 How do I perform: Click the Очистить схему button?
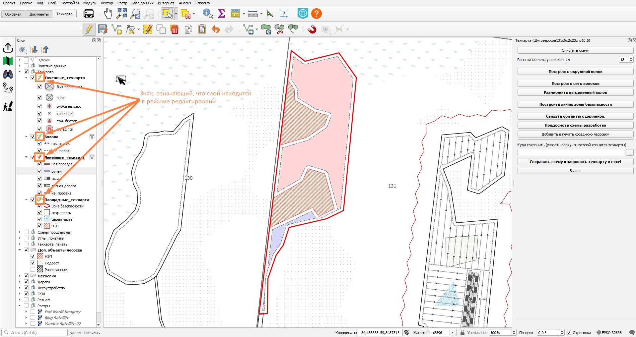[575, 50]
